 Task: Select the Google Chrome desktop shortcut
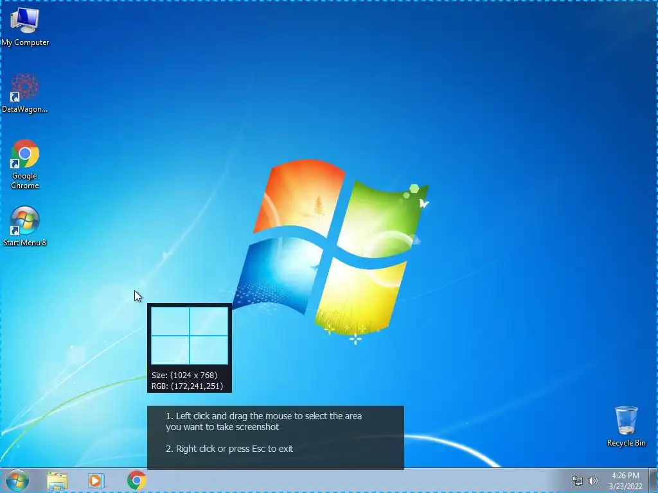25,164
